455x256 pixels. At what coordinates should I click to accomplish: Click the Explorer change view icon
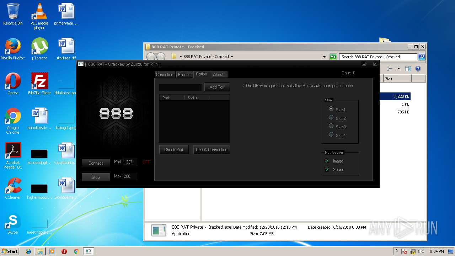390,69
